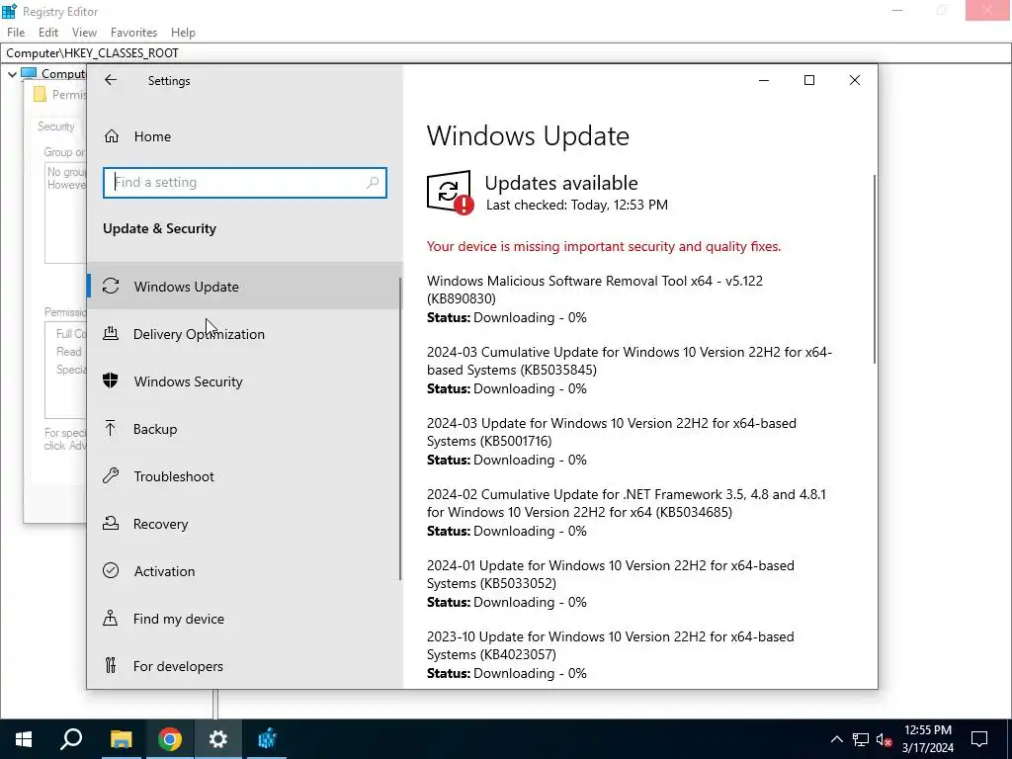This screenshot has height=759, width=1012.
Task: Open the clock and date flyout
Action: [x=927, y=739]
